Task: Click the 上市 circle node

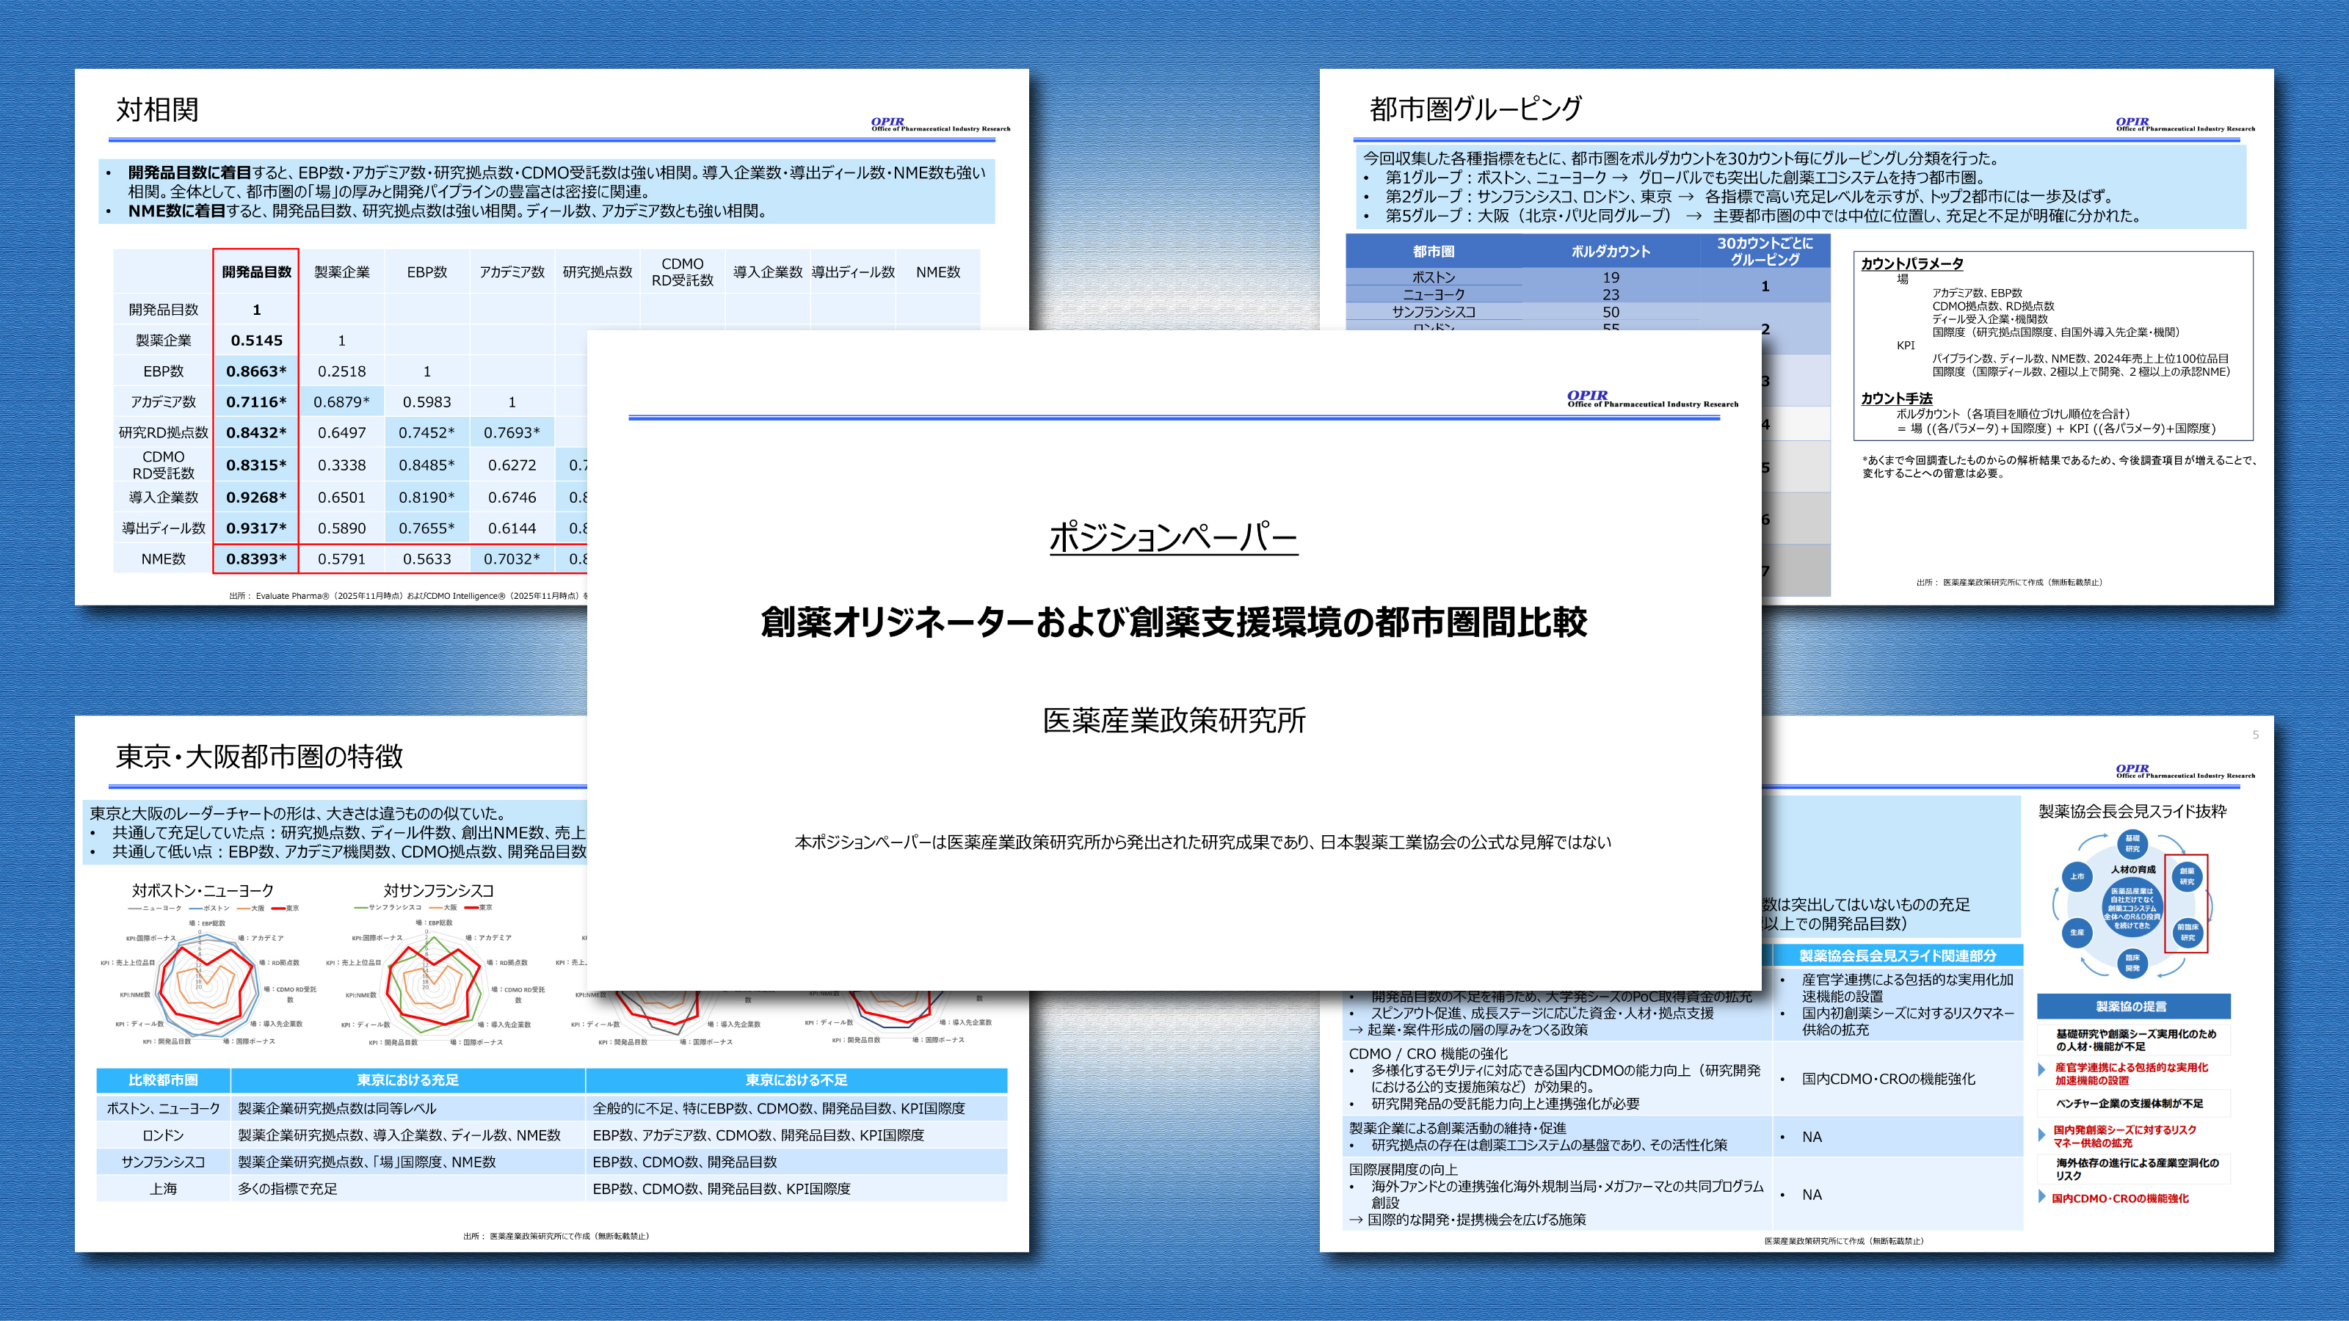Action: (x=2077, y=876)
